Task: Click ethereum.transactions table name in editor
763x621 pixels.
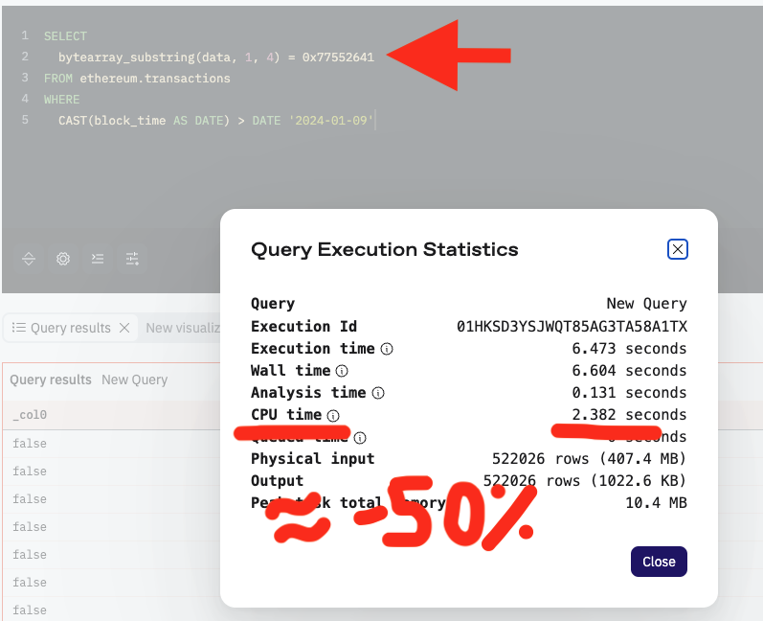Action: pyautogui.click(x=155, y=79)
